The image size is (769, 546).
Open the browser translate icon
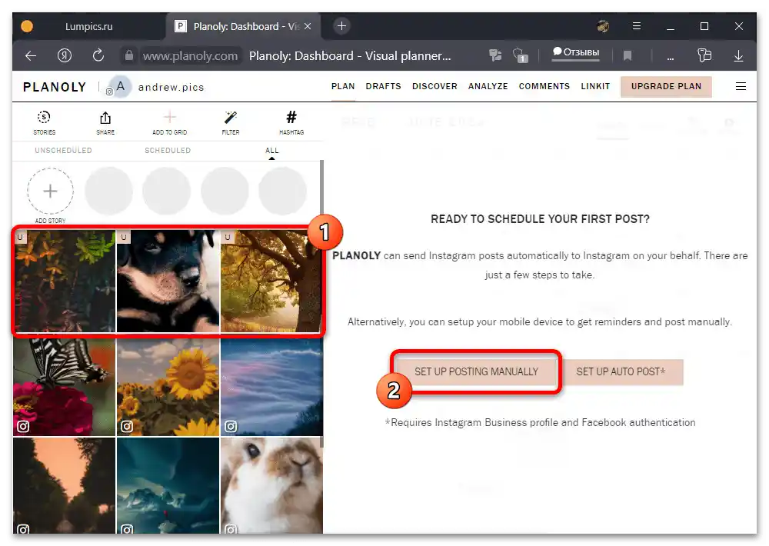495,55
